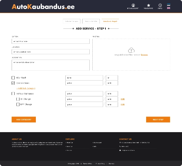This screenshot has width=182, height=166.
Task: Click the envelope email icon in footer
Action: 120,150
